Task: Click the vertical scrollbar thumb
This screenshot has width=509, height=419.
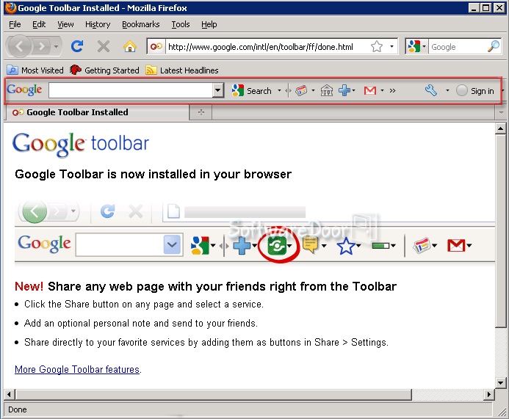Action: click(501, 232)
